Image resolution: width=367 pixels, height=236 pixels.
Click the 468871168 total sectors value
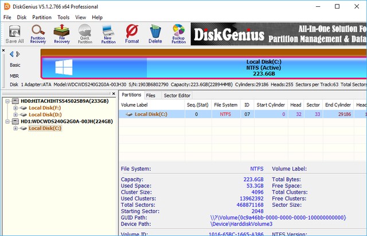click(x=250, y=205)
